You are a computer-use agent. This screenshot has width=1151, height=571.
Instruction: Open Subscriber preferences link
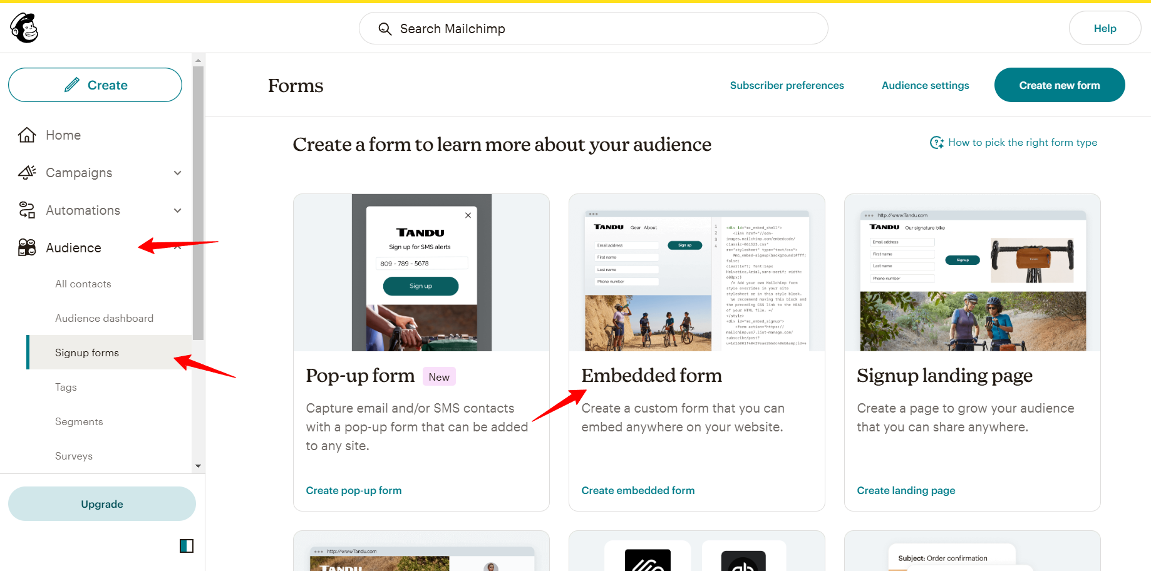[x=787, y=85]
